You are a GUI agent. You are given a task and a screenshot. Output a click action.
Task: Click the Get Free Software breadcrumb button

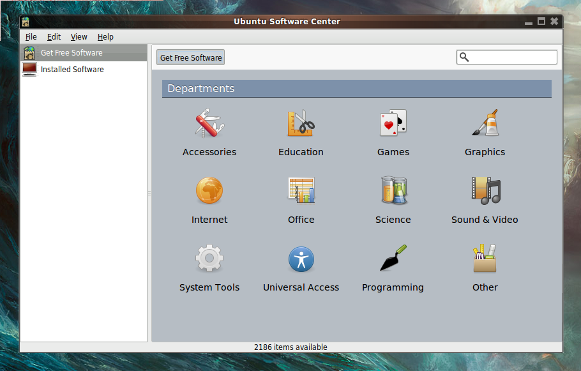click(190, 57)
